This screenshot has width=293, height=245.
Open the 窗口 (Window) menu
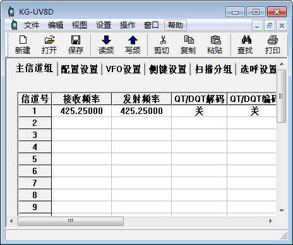152,25
